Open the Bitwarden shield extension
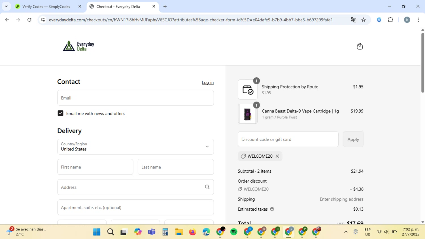This screenshot has width=425, height=239. [379, 20]
